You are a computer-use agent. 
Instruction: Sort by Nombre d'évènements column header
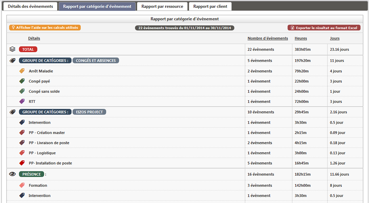[268, 38]
